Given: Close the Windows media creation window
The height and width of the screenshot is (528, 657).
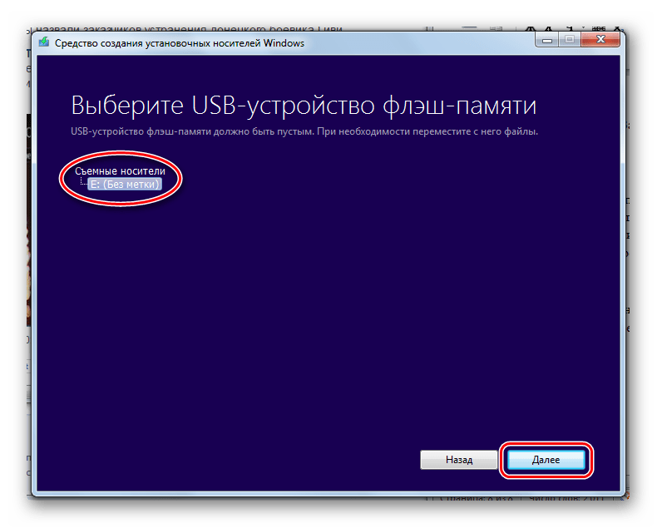Looking at the screenshot, I should point(600,40).
